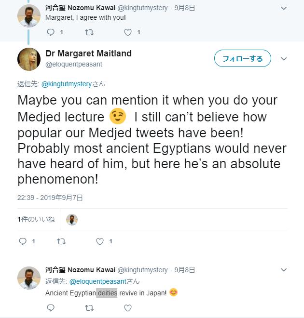This screenshot has width=304, height=318.
Task: Retweet Dr Margaret Maitland's Medjed tweet
Action: [x=61, y=241]
